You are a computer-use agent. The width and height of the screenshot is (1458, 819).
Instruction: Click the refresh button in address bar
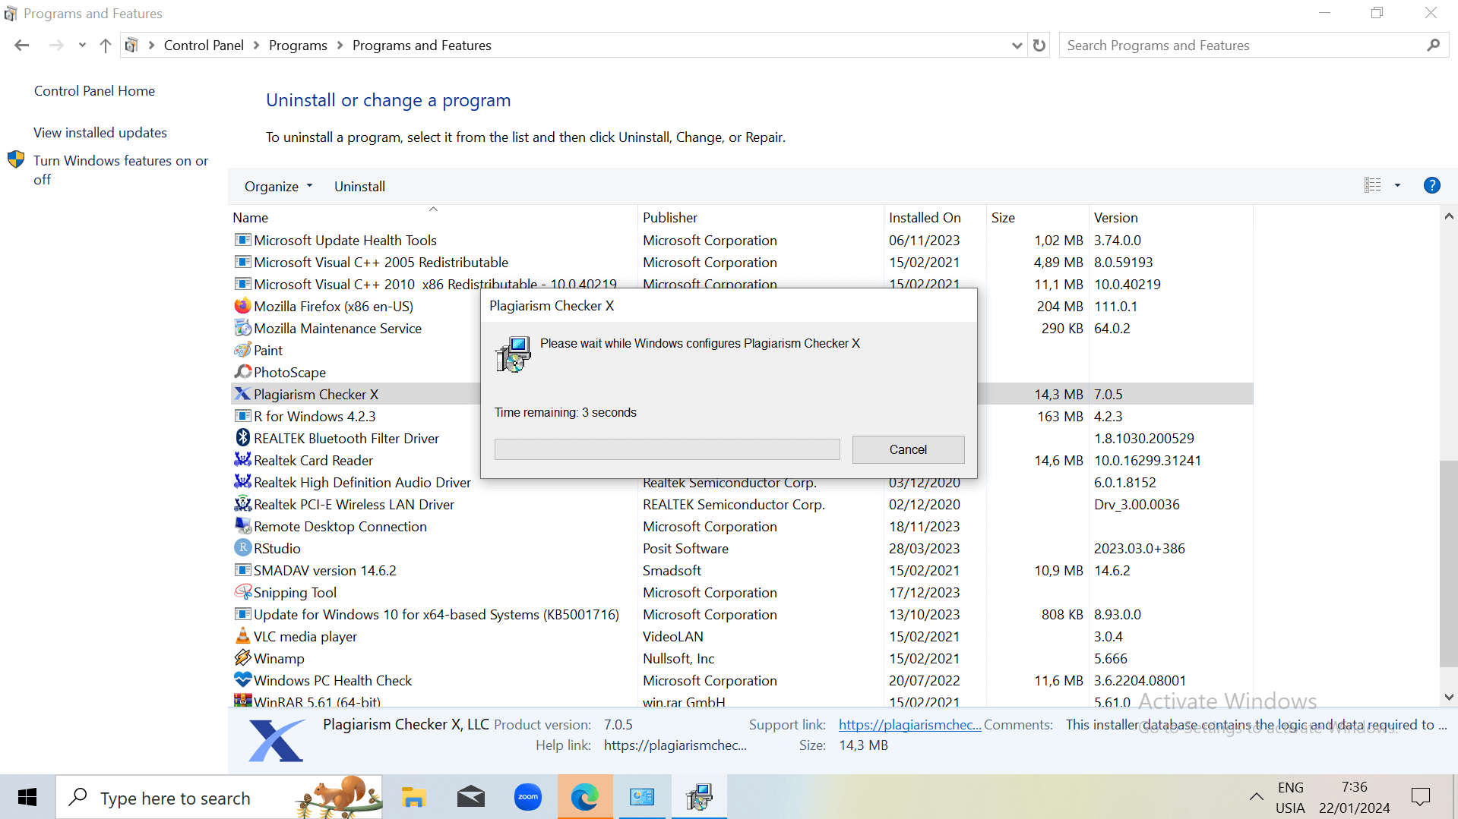point(1039,46)
